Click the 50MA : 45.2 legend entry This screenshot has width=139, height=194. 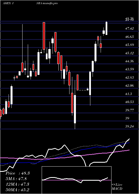pos(17,190)
